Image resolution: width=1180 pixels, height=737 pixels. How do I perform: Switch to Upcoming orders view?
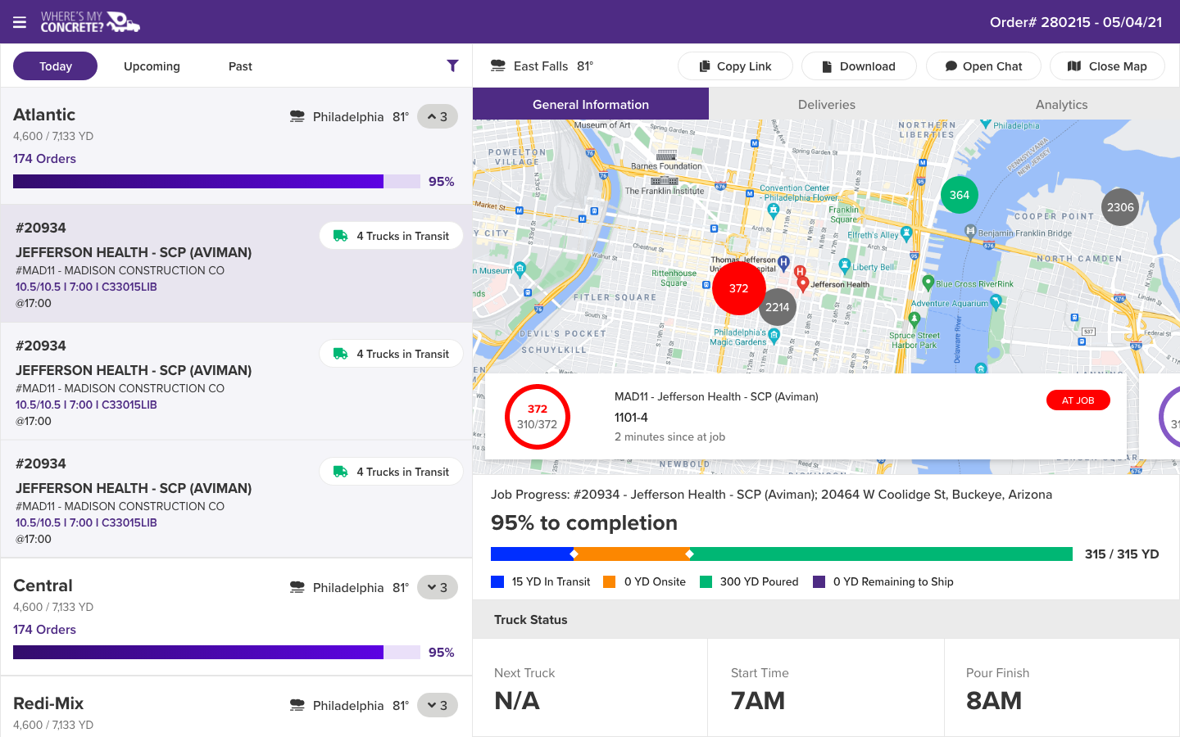(x=152, y=66)
